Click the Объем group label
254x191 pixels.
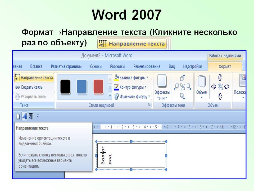(213, 105)
